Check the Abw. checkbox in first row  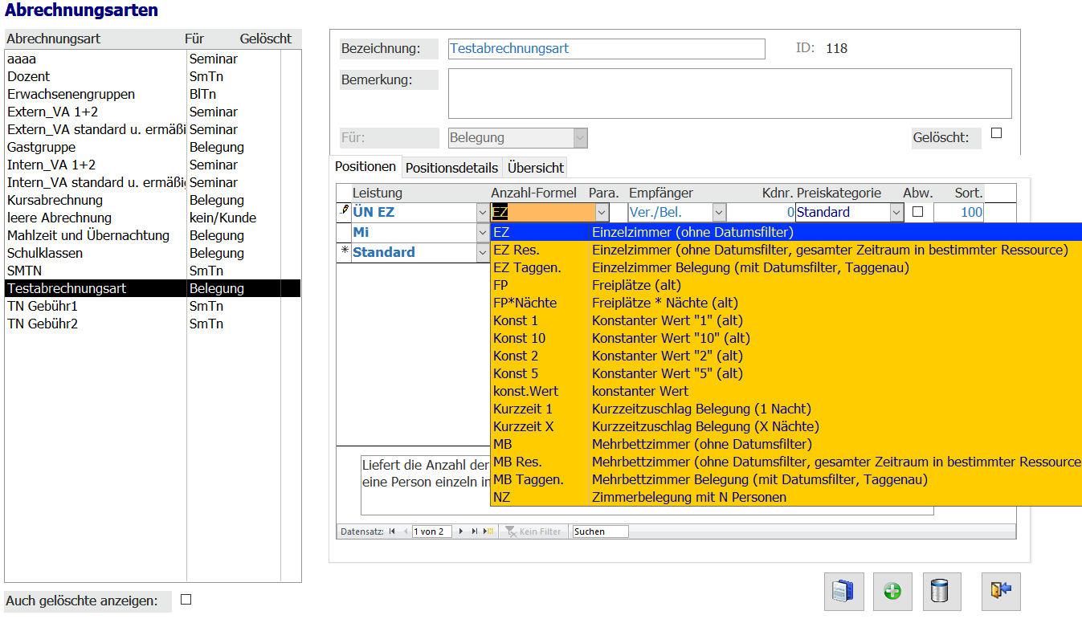click(x=917, y=212)
